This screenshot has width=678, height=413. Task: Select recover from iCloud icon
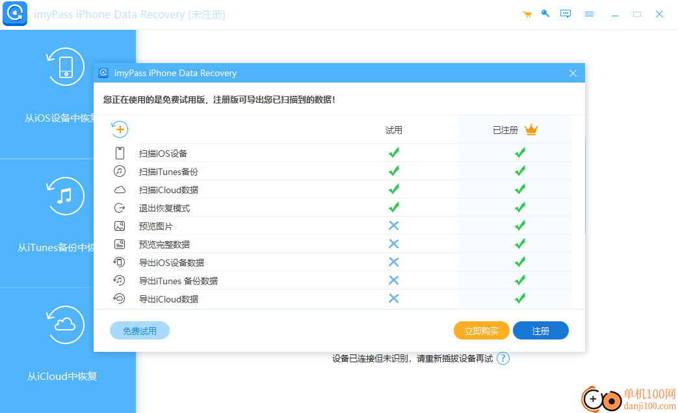coord(65,325)
